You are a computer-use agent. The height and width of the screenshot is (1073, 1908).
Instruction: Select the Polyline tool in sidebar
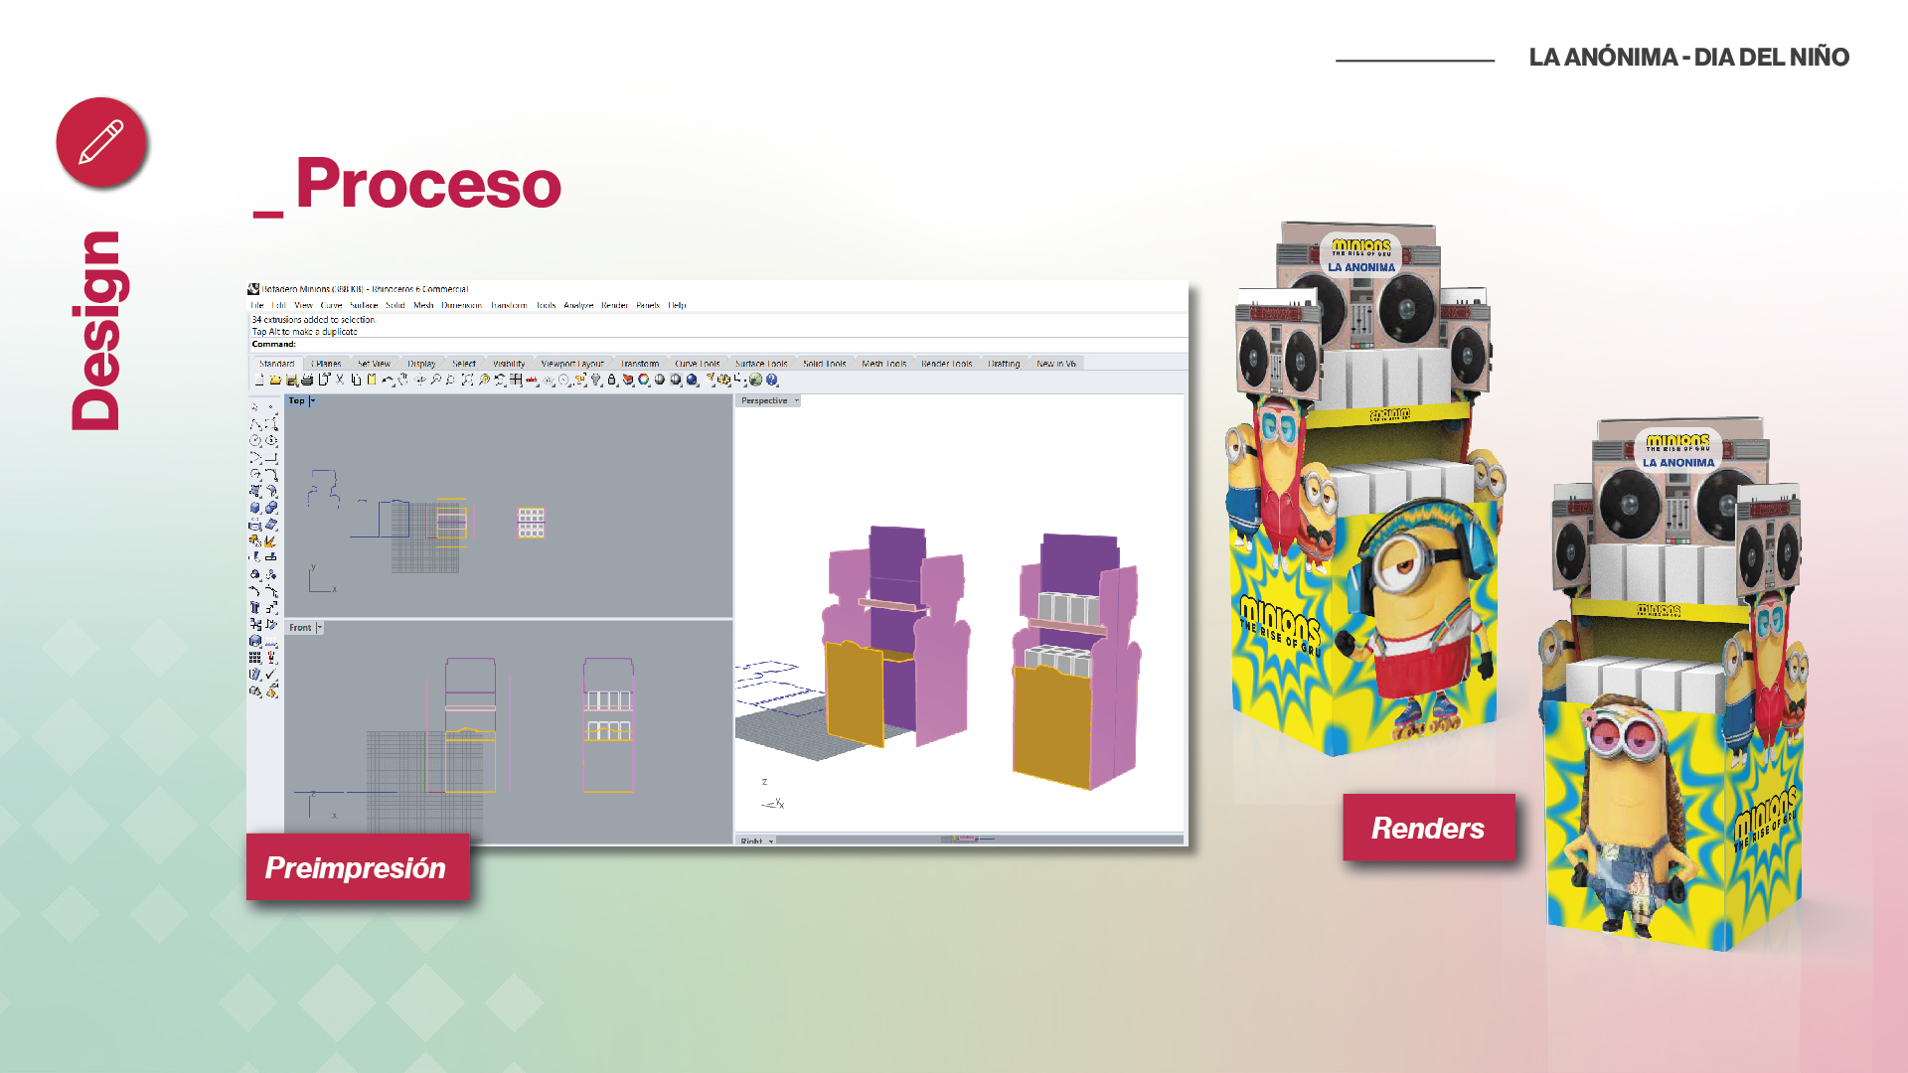tap(255, 424)
